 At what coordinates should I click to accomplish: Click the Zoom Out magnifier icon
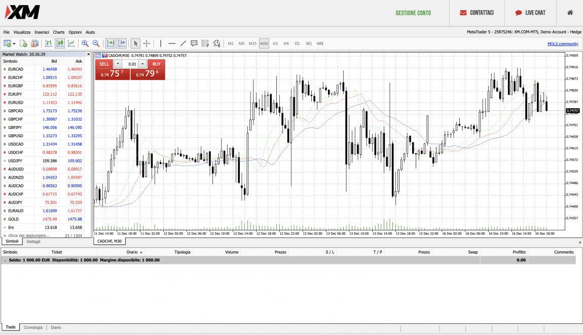click(x=96, y=44)
